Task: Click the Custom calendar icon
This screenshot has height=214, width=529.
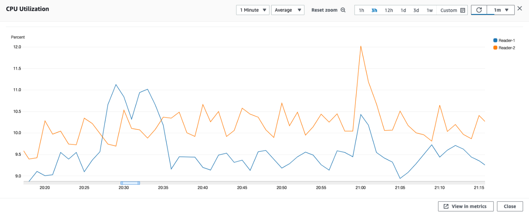Action: click(x=463, y=10)
